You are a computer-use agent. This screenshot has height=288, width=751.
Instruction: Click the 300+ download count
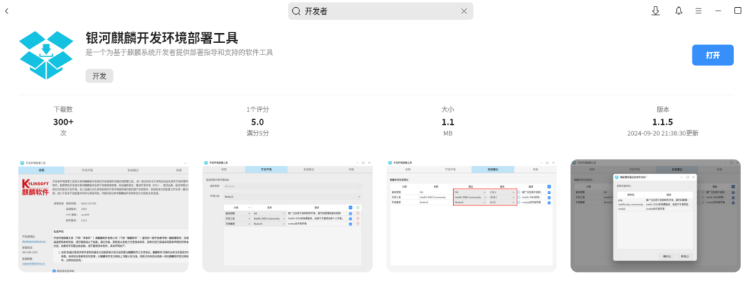click(64, 121)
